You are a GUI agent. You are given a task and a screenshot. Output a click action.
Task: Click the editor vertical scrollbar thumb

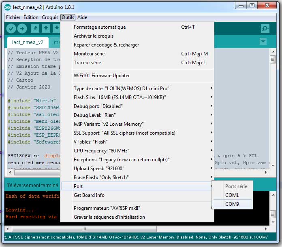(273, 59)
